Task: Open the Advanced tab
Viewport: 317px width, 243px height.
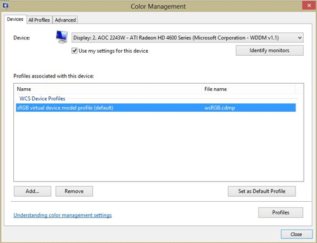Action: [65, 20]
